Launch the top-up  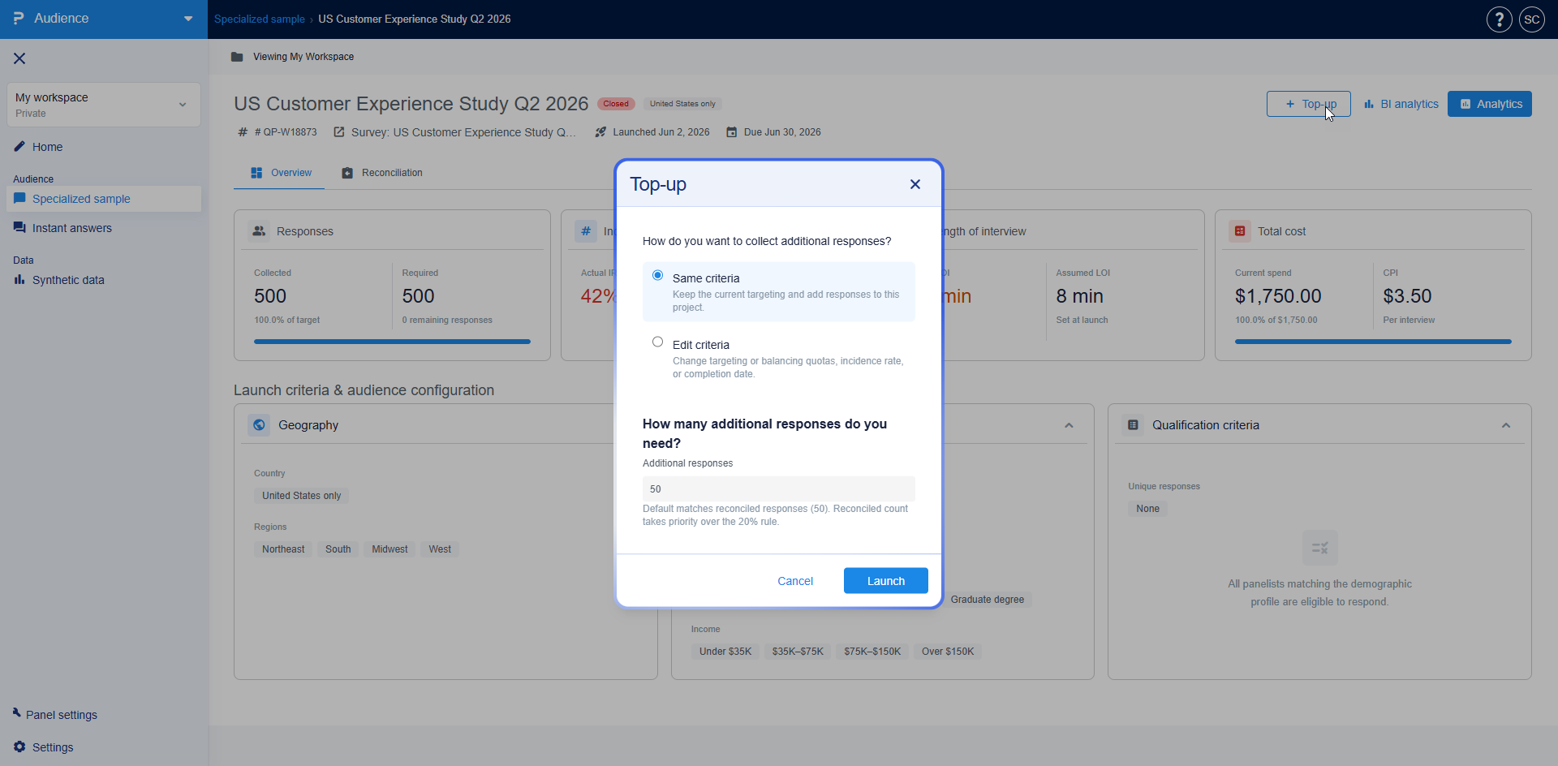(x=886, y=581)
